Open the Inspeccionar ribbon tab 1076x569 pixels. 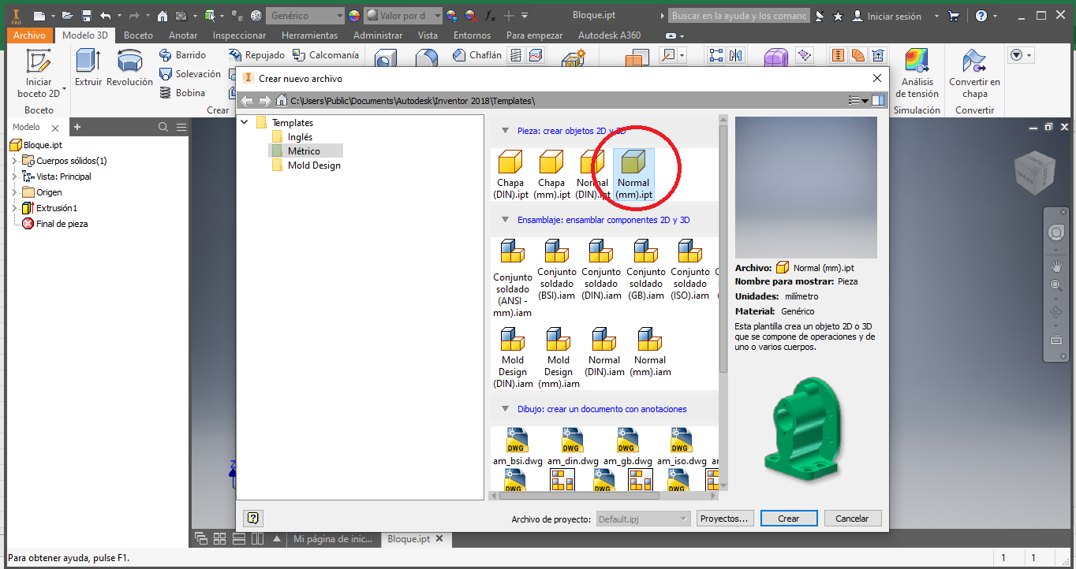(239, 35)
